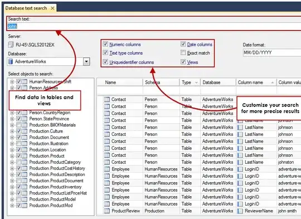Screen dimensions: 301x219
Task: Enable the Exact match checkbox
Action: click(x=183, y=52)
